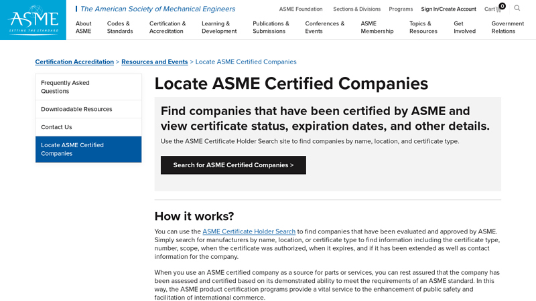Open Codes & Standards menu
This screenshot has width=536, height=301.
pos(120,27)
